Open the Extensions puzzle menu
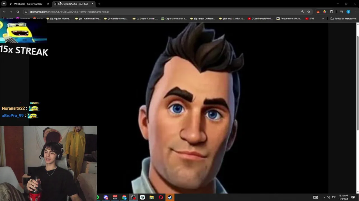This screenshot has height=201, width=359. tap(332, 12)
